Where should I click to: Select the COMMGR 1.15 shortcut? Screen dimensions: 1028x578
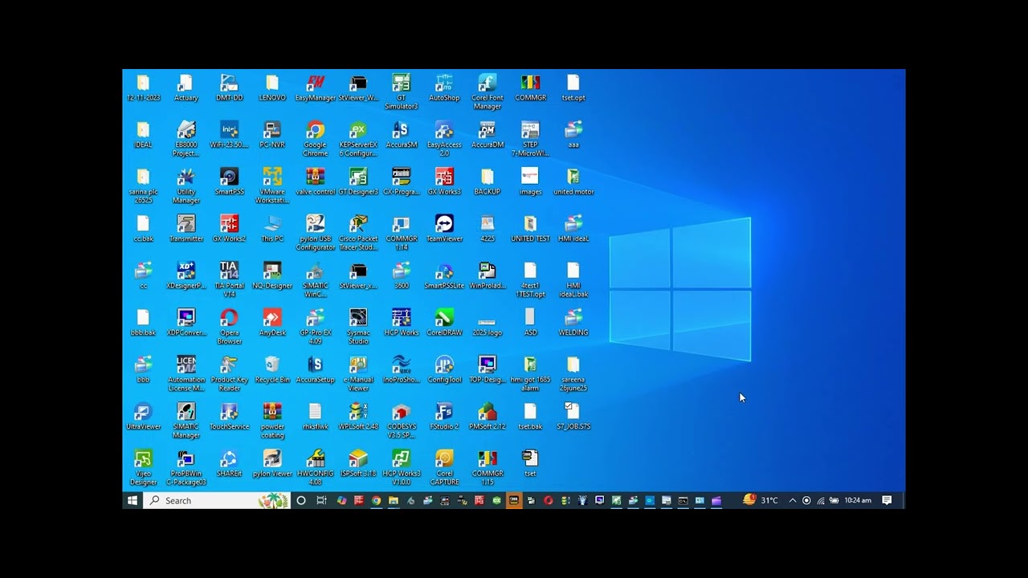pyautogui.click(x=487, y=468)
